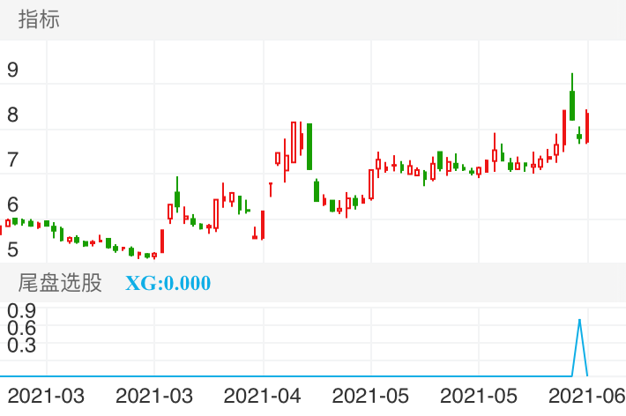Click the XG:0.000 indicator value
This screenshot has height=416, width=626.
click(168, 284)
